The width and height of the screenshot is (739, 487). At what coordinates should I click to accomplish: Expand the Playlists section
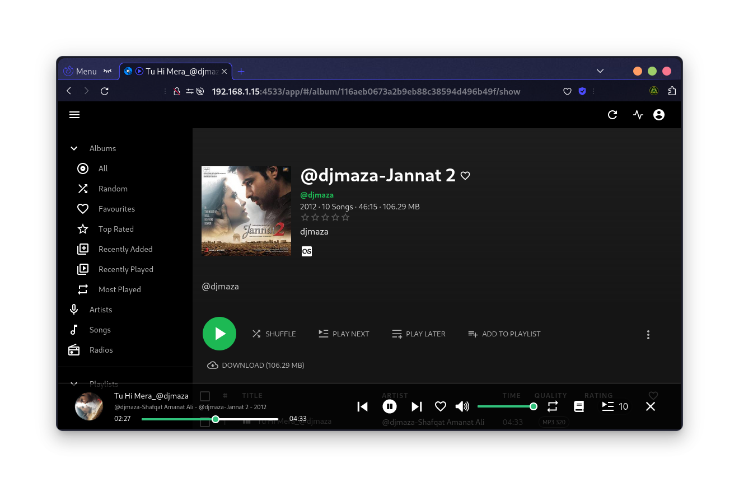click(x=74, y=383)
